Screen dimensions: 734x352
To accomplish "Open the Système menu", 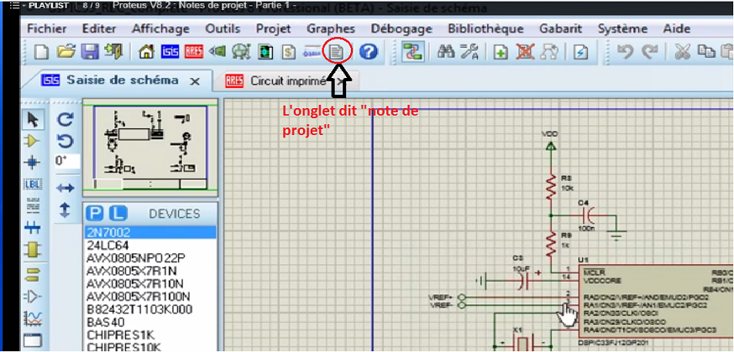I will [x=623, y=29].
